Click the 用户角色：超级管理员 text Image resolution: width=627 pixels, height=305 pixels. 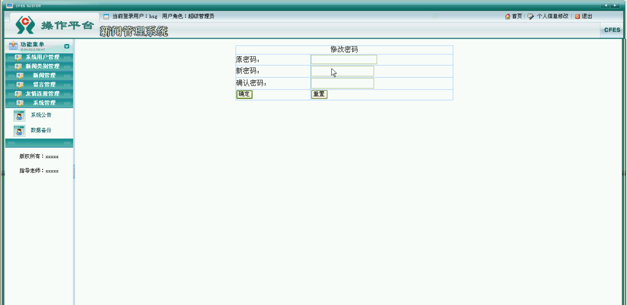coord(188,16)
